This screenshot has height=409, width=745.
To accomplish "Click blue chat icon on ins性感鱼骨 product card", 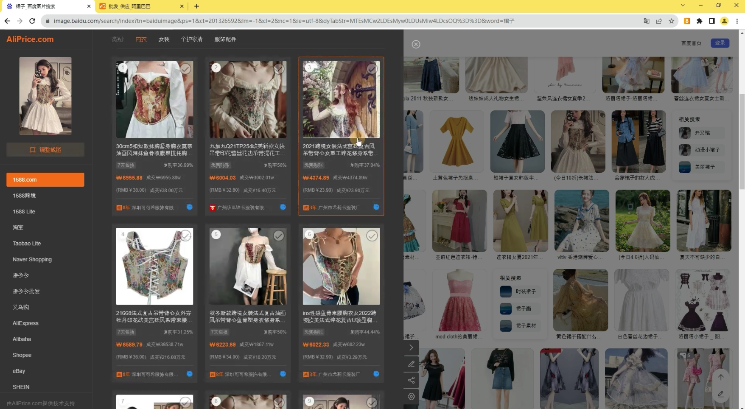I will tap(376, 374).
